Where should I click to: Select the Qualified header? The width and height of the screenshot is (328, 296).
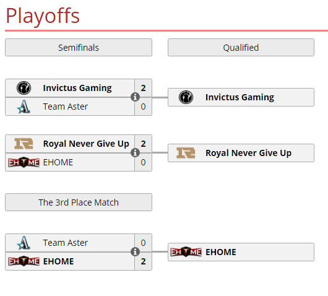pyautogui.click(x=241, y=48)
